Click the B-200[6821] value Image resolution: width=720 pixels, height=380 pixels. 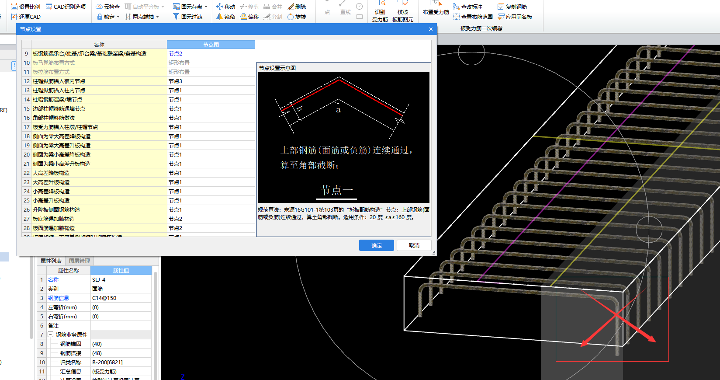[x=121, y=362]
